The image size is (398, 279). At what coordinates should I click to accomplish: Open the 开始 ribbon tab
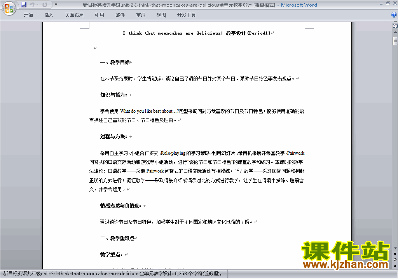pos(28,15)
